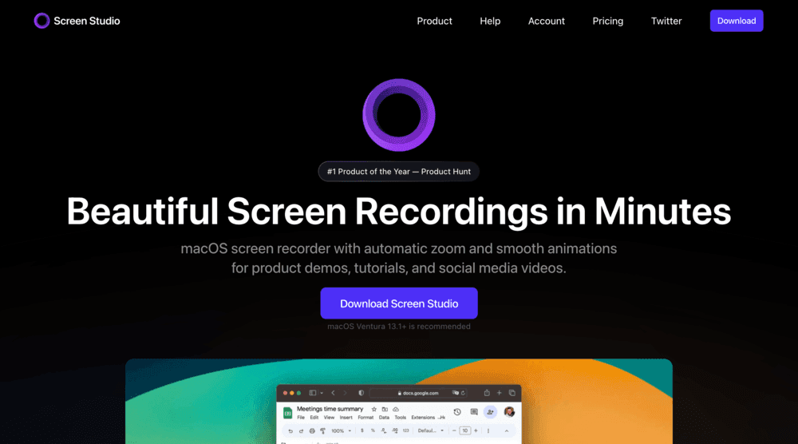The image size is (798, 444).
Task: Go back in demo Safari window
Action: click(x=333, y=393)
